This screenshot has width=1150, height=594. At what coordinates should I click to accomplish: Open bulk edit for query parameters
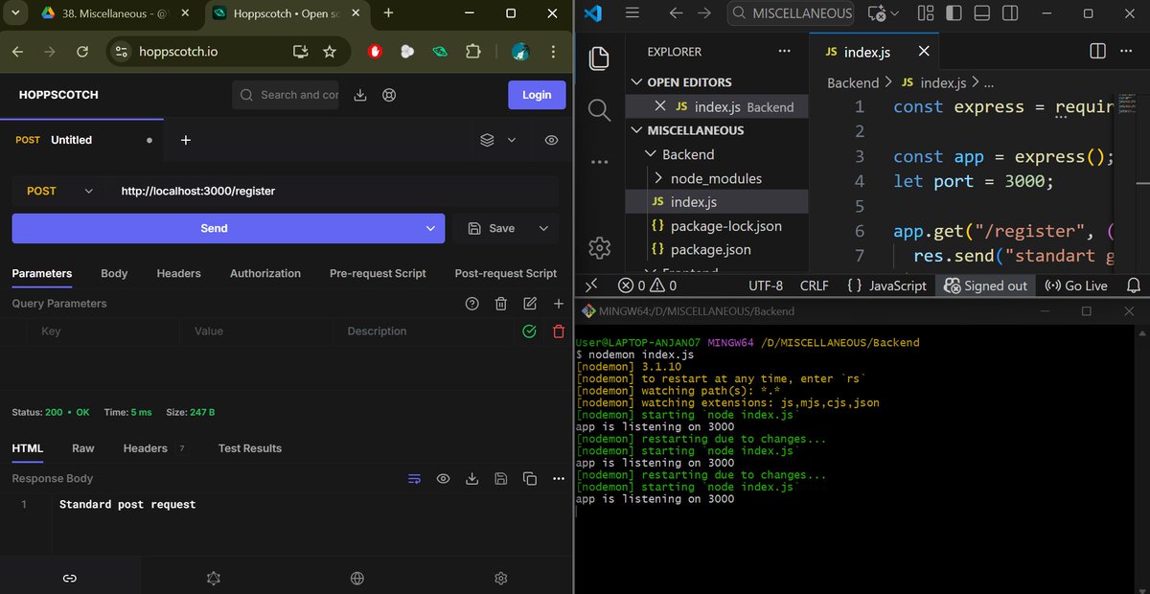(x=530, y=304)
